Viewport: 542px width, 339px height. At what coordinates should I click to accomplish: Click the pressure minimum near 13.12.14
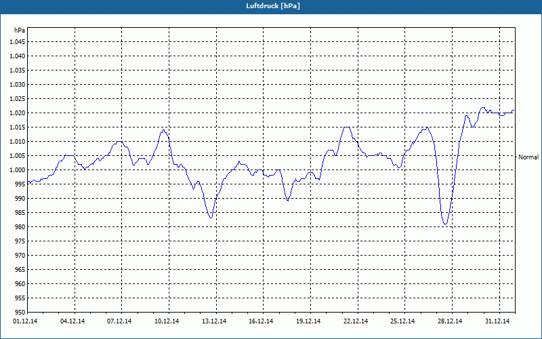211,218
